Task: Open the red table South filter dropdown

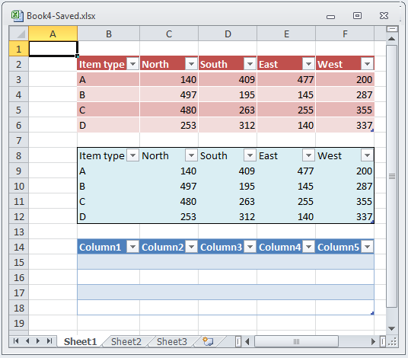Action: point(250,64)
